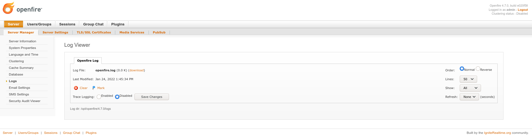Open the Show dropdown set to All
The height and width of the screenshot is (138, 532).
pos(470,88)
